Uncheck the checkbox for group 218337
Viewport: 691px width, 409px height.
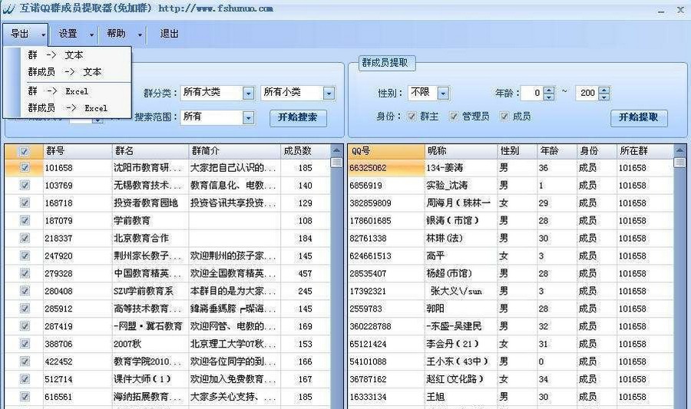point(25,238)
